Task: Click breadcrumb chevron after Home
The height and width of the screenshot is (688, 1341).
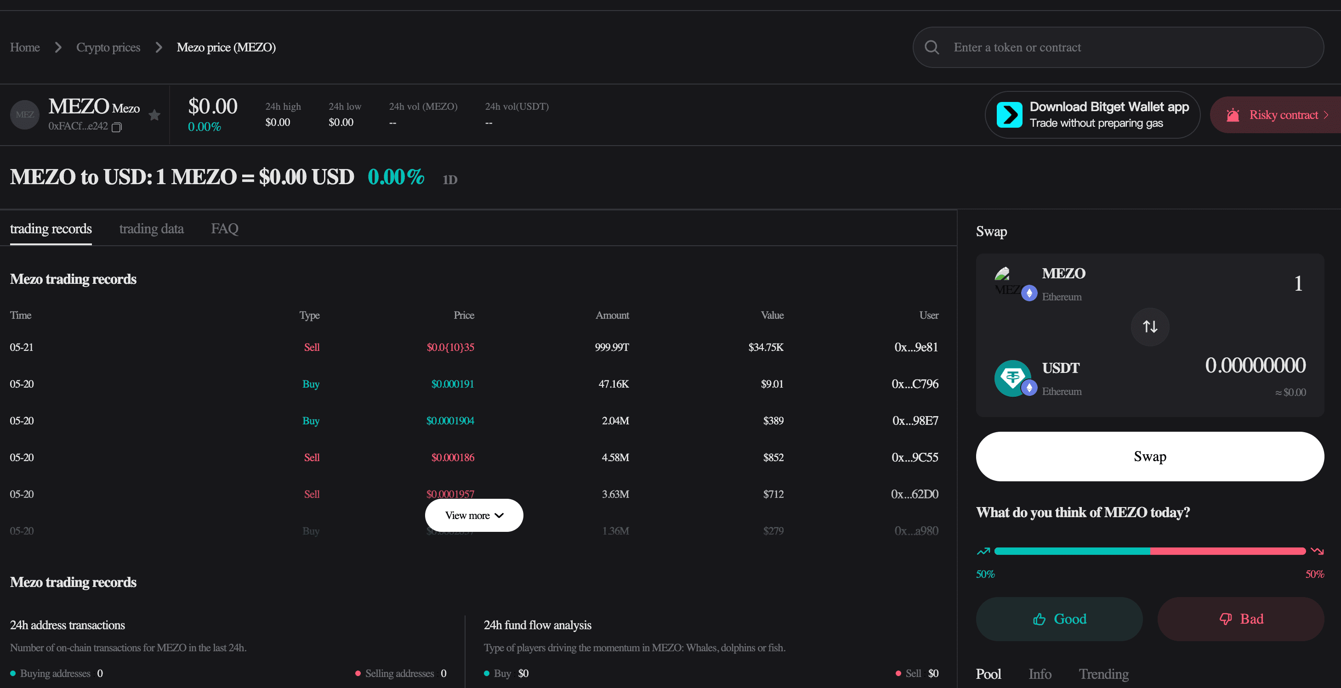Action: click(58, 47)
